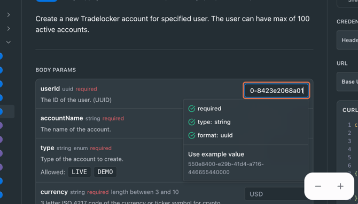
Task: Click the green check beside required
Action: (192, 109)
